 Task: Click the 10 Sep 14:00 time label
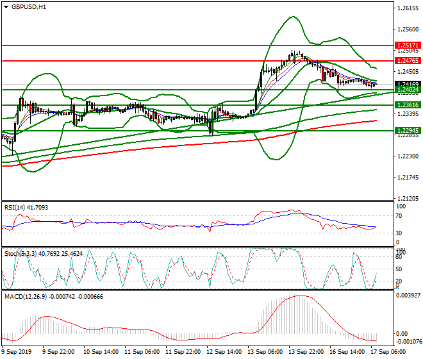pos(101,352)
